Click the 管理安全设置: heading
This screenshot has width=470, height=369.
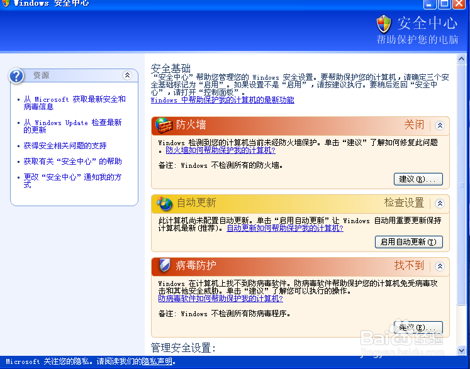183,348
